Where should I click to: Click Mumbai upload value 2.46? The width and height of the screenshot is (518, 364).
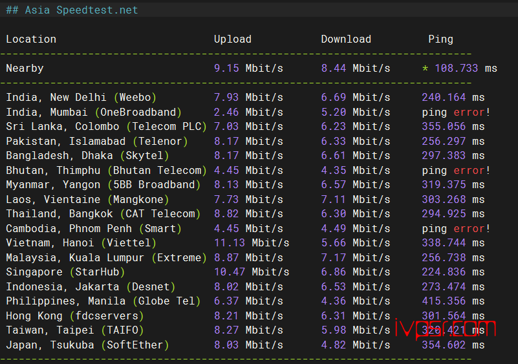point(226,112)
